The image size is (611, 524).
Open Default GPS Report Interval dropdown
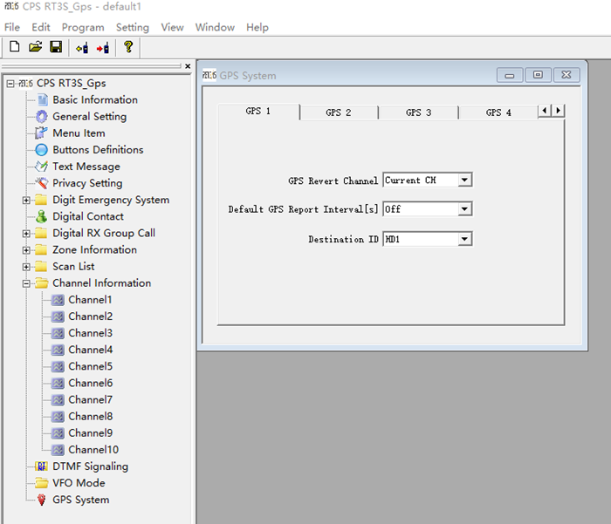click(464, 209)
